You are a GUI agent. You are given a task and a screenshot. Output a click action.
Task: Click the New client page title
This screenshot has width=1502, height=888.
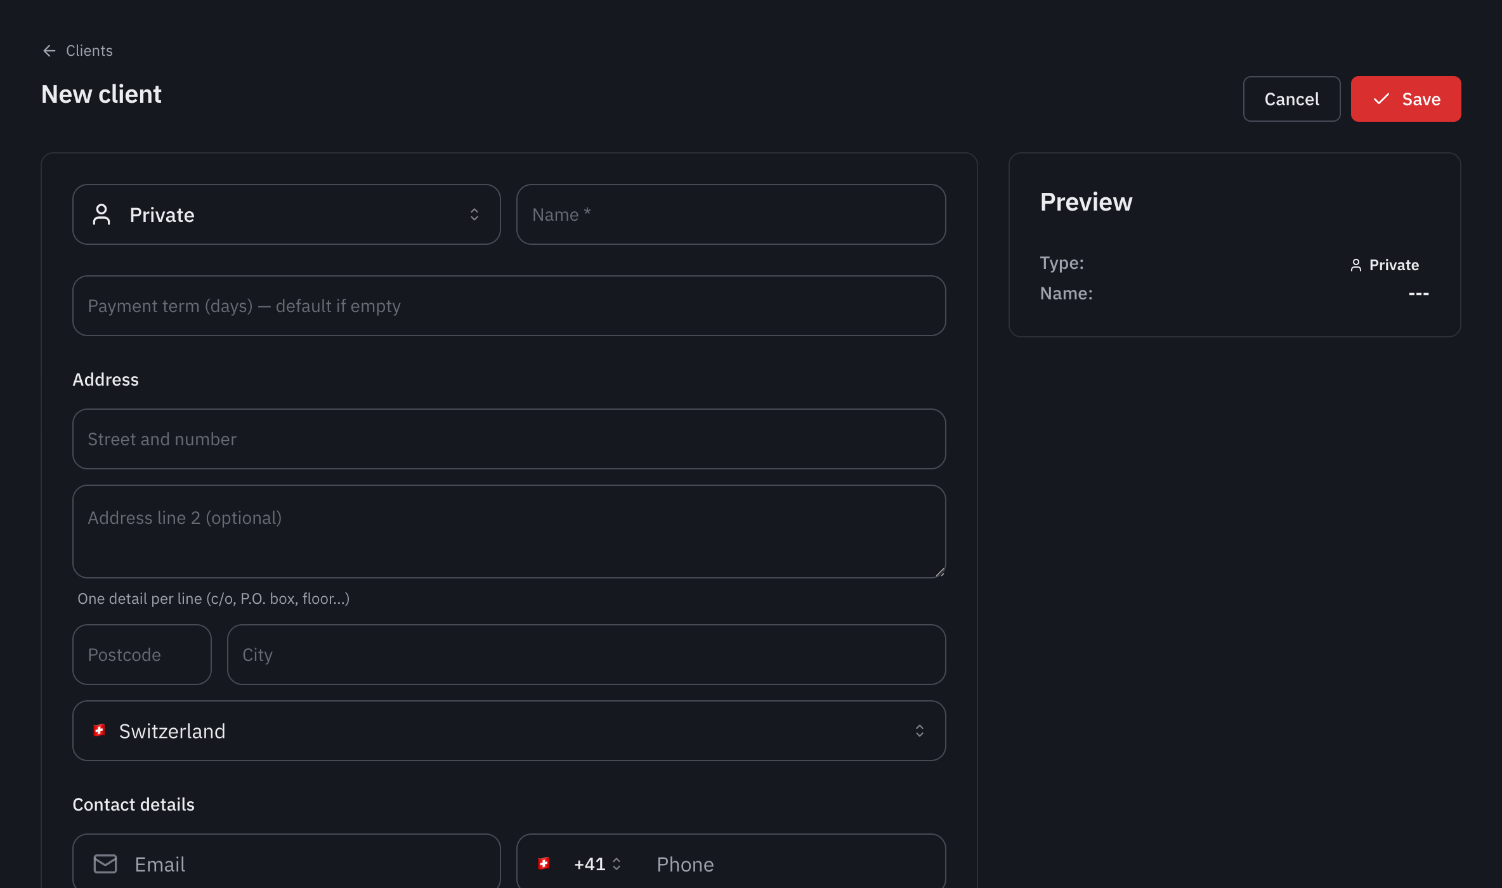[101, 95]
